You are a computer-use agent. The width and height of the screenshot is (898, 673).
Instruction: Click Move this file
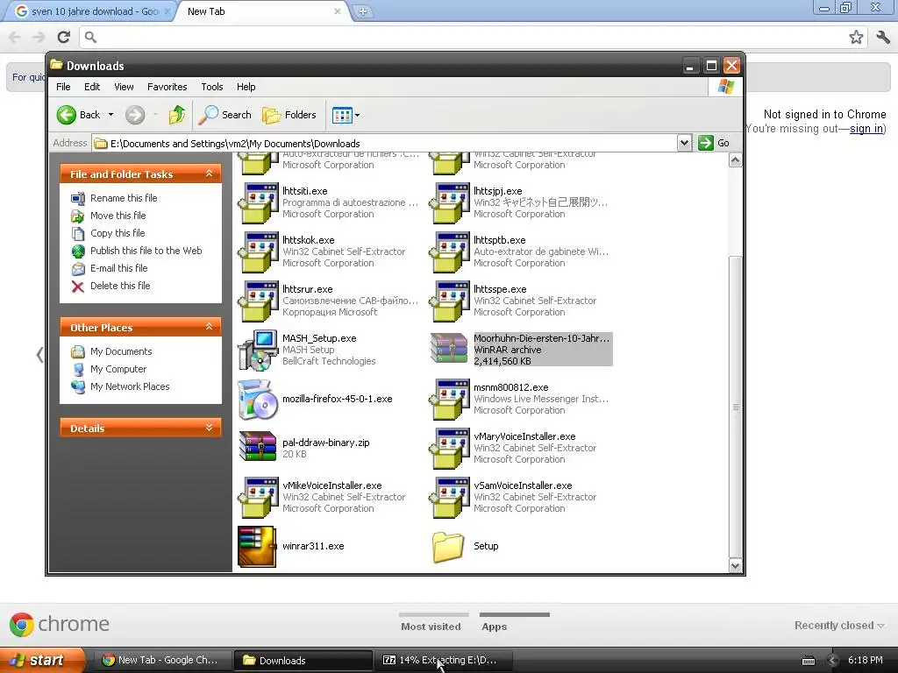click(x=118, y=216)
